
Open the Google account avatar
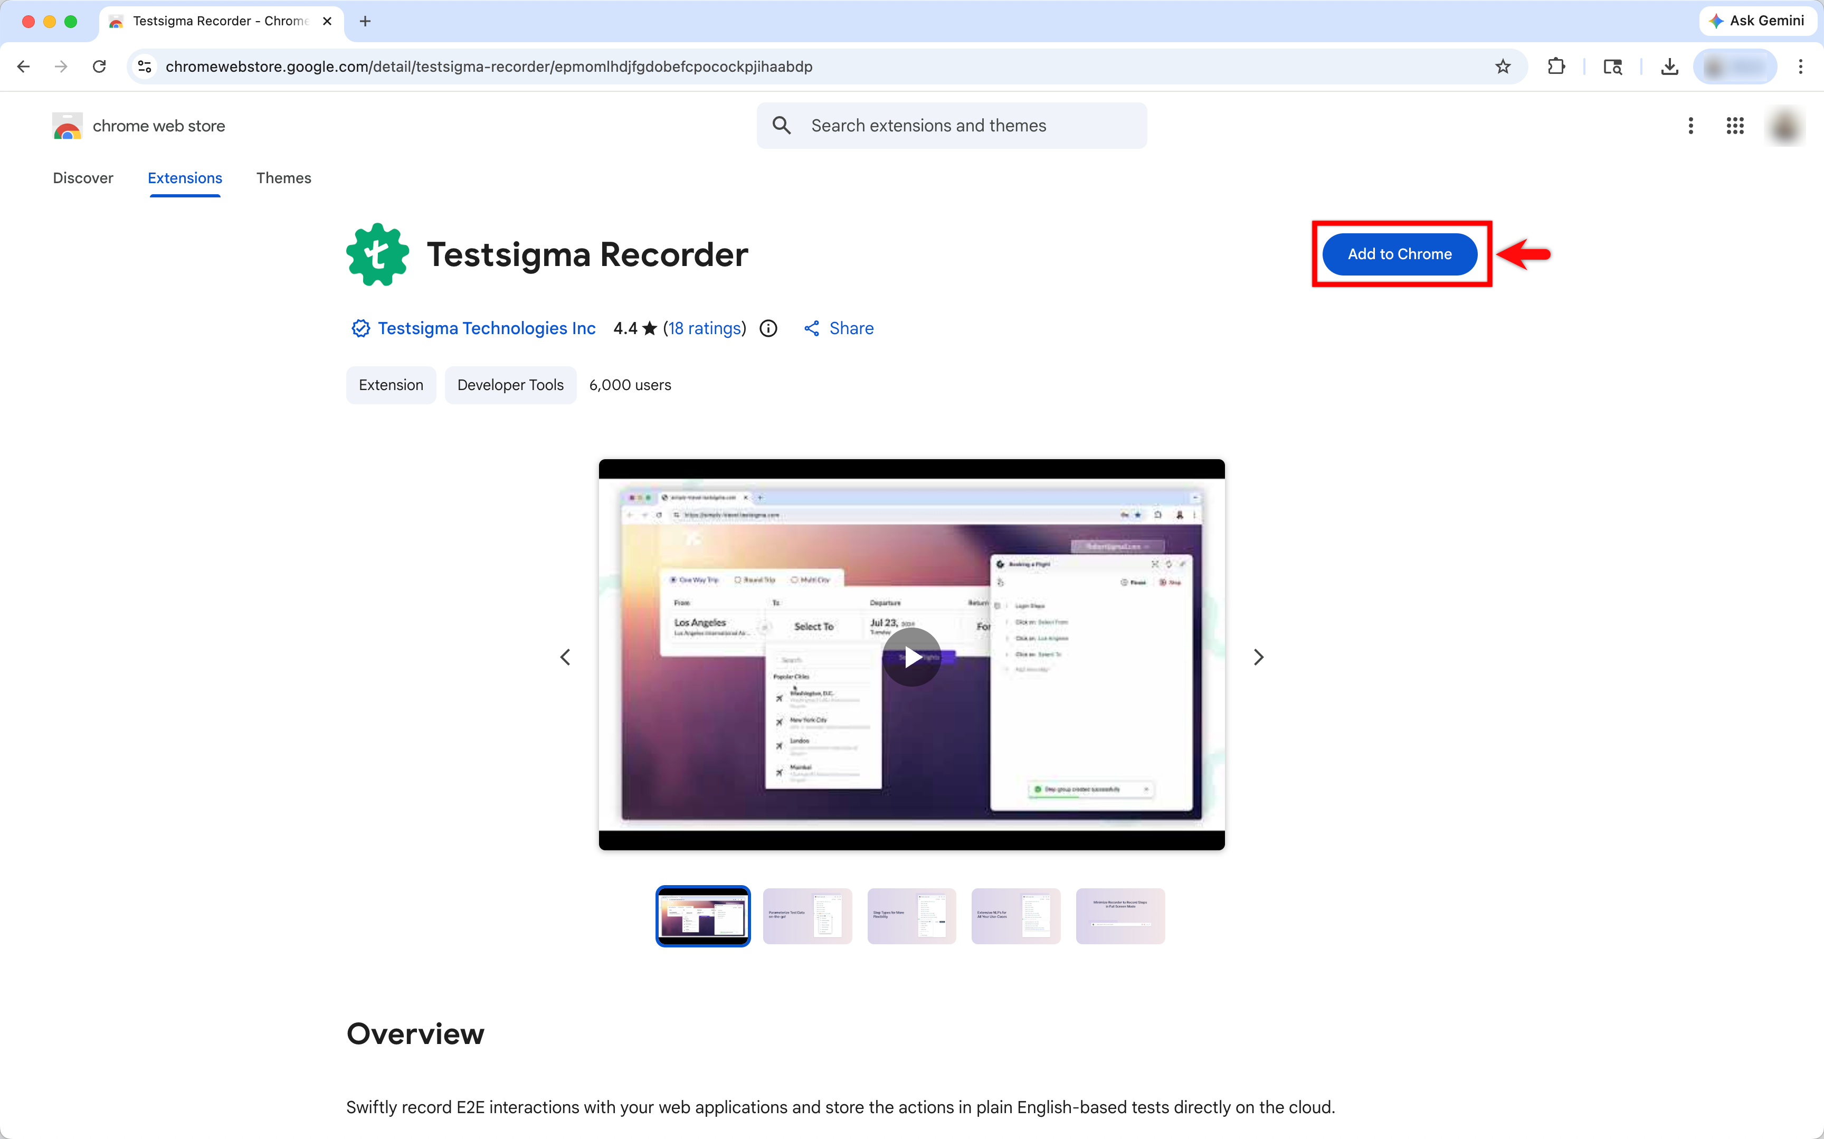1784,126
